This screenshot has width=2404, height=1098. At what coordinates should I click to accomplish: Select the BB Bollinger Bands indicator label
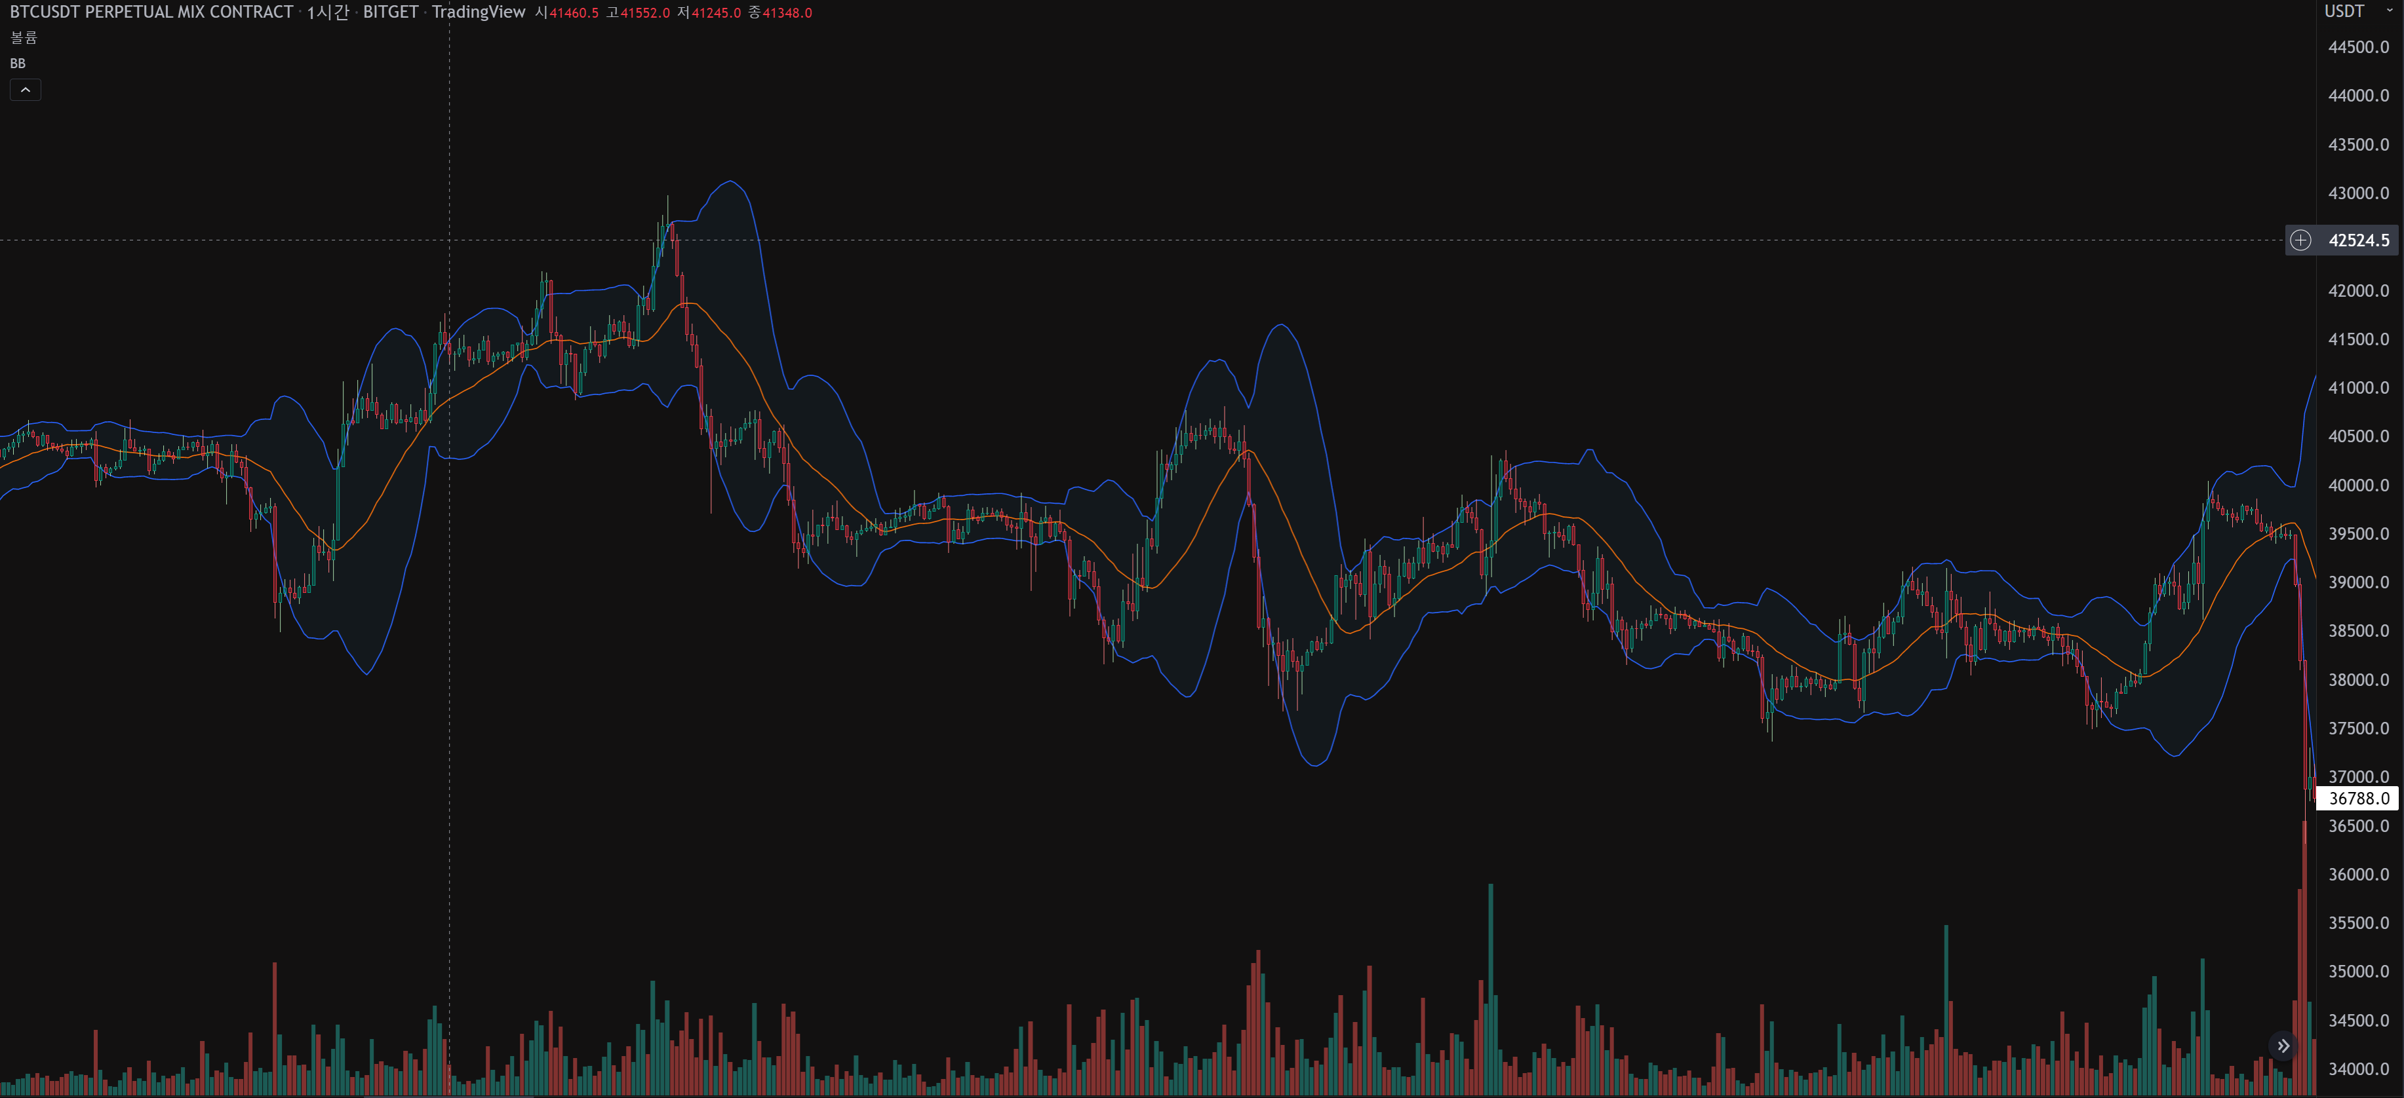point(18,64)
